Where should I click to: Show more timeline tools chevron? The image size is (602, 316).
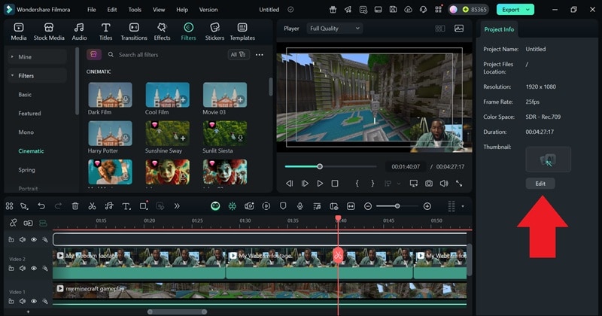coord(177,206)
